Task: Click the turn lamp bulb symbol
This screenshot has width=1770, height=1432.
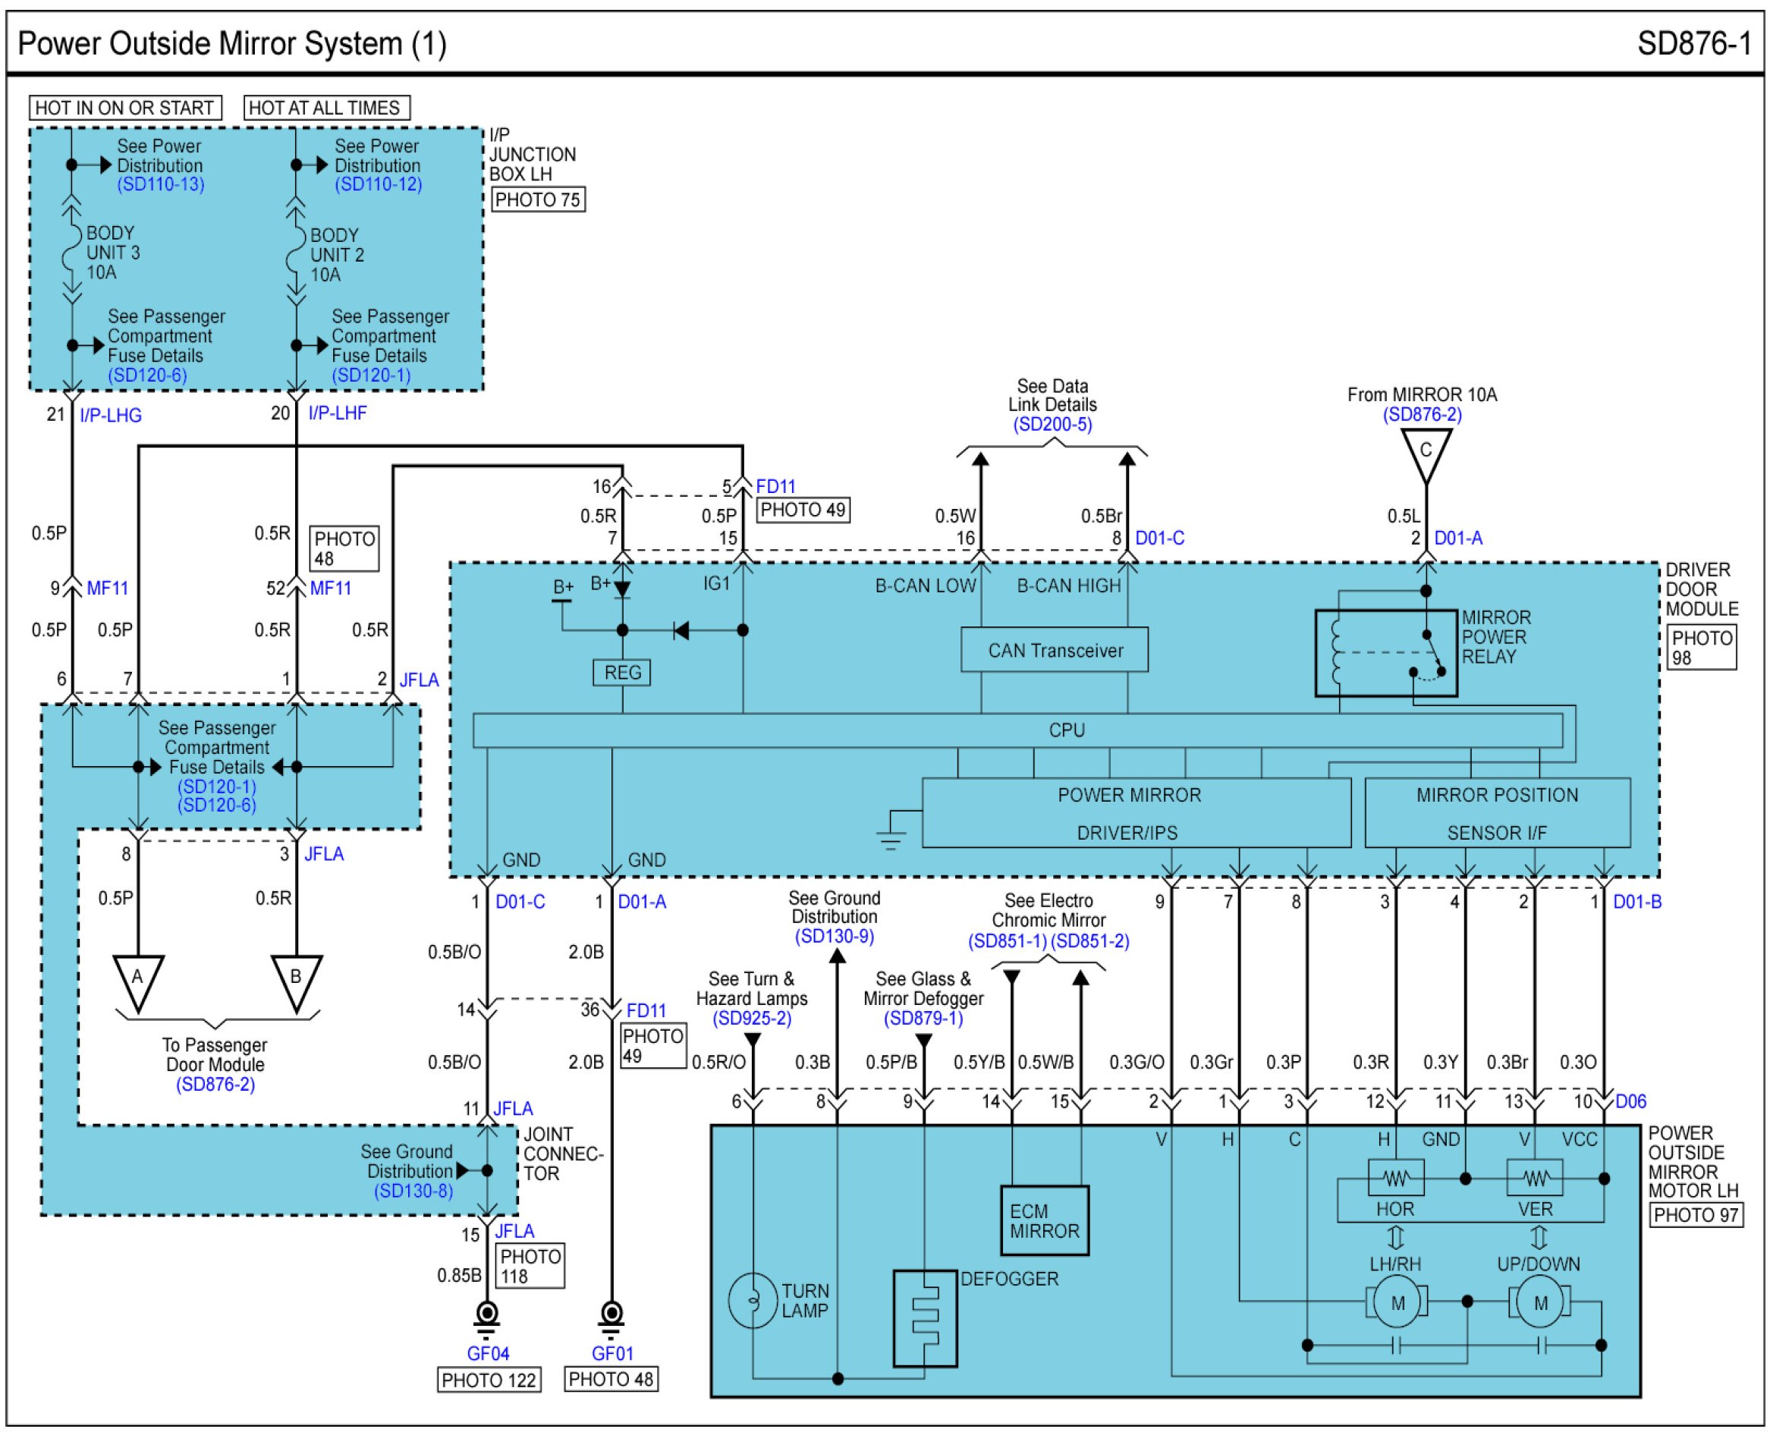Action: [753, 1301]
